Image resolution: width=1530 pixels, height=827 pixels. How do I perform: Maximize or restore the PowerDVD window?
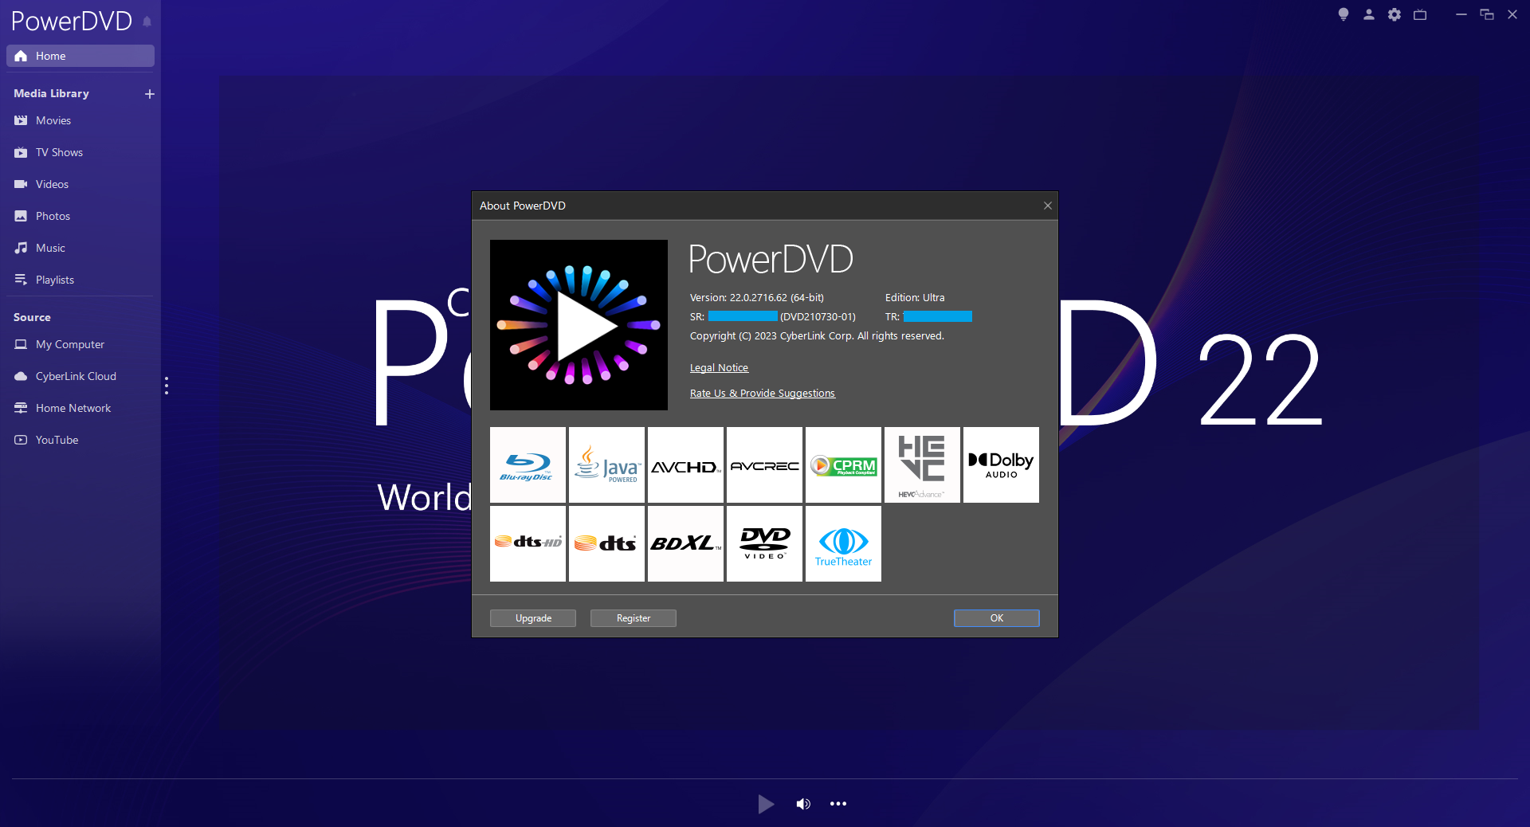(1487, 14)
